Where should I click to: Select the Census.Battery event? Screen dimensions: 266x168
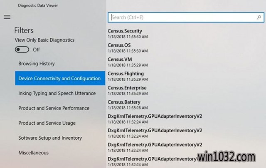[124, 102]
